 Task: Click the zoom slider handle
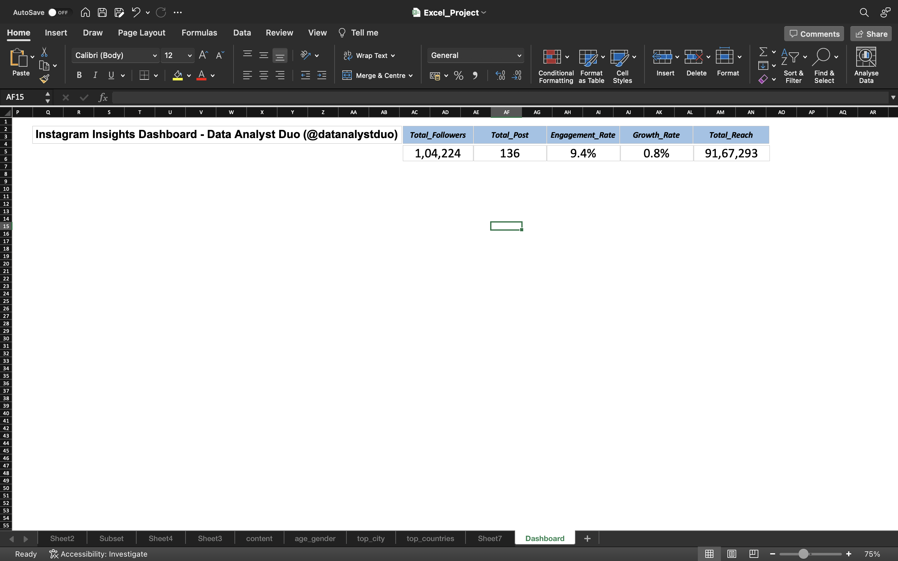[x=804, y=554]
